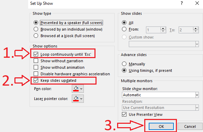The image size is (203, 132).
Task: Enable Show without narration
Action: [x=36, y=61]
